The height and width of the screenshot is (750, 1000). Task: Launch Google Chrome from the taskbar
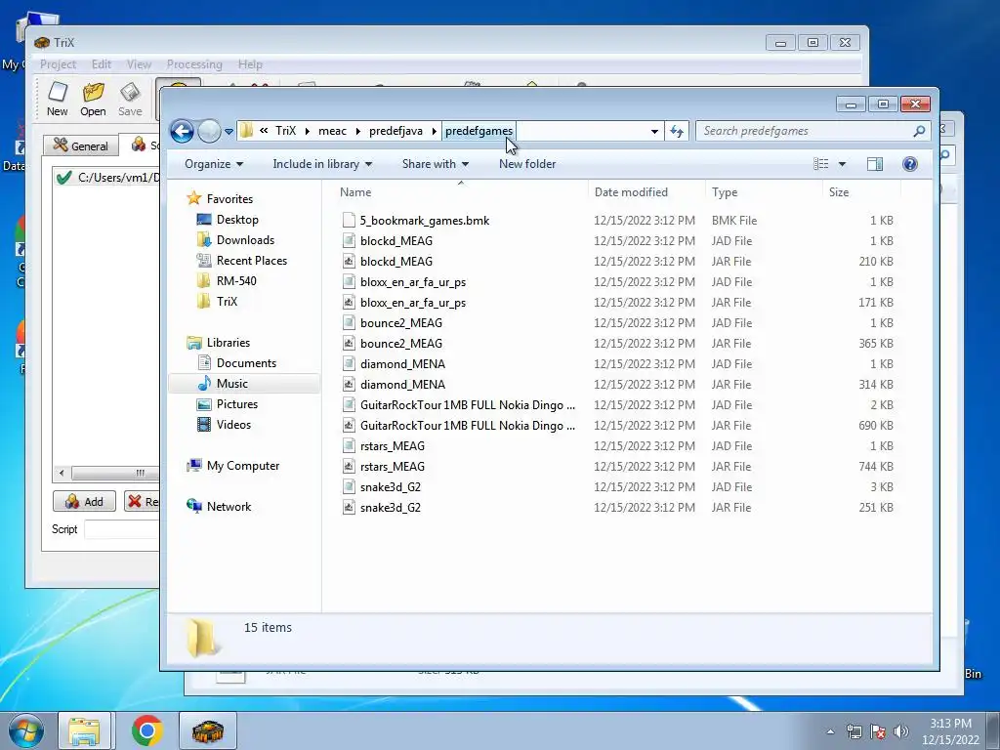tap(147, 730)
